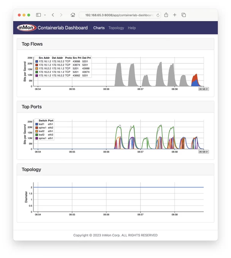Viewport: 231px width, 258px height.
Task: Click 06:56 axis label on Topology chart
Action: click(x=106, y=215)
